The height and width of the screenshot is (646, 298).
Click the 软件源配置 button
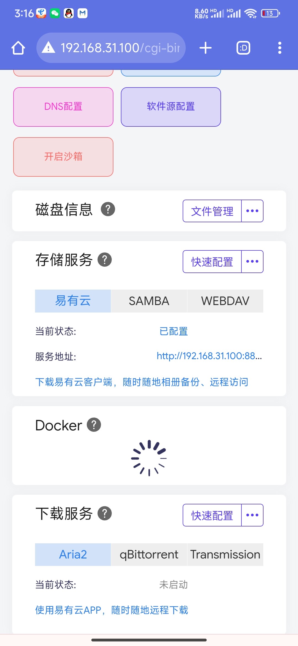pos(171,107)
